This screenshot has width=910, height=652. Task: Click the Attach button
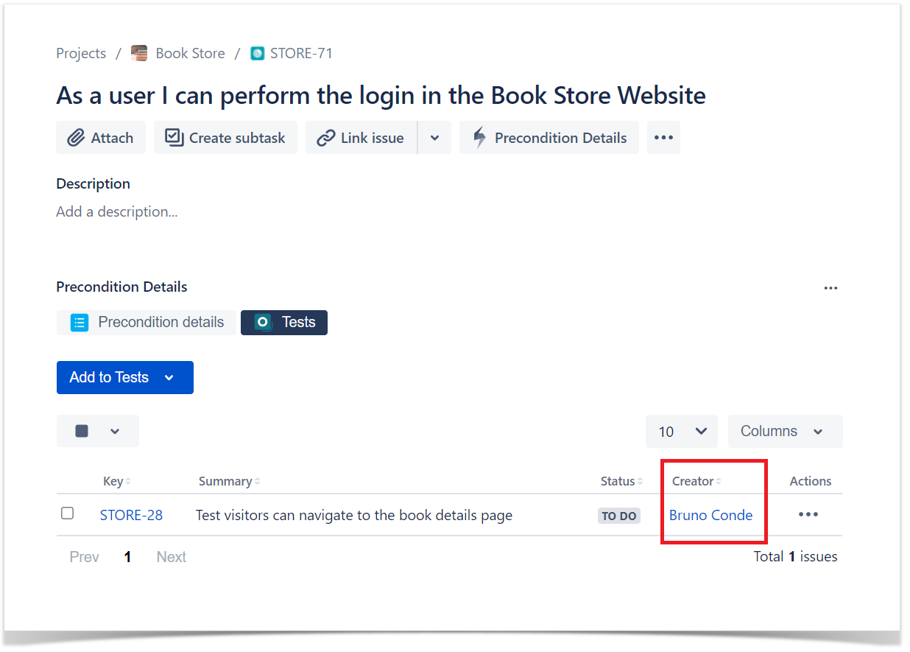tap(101, 138)
